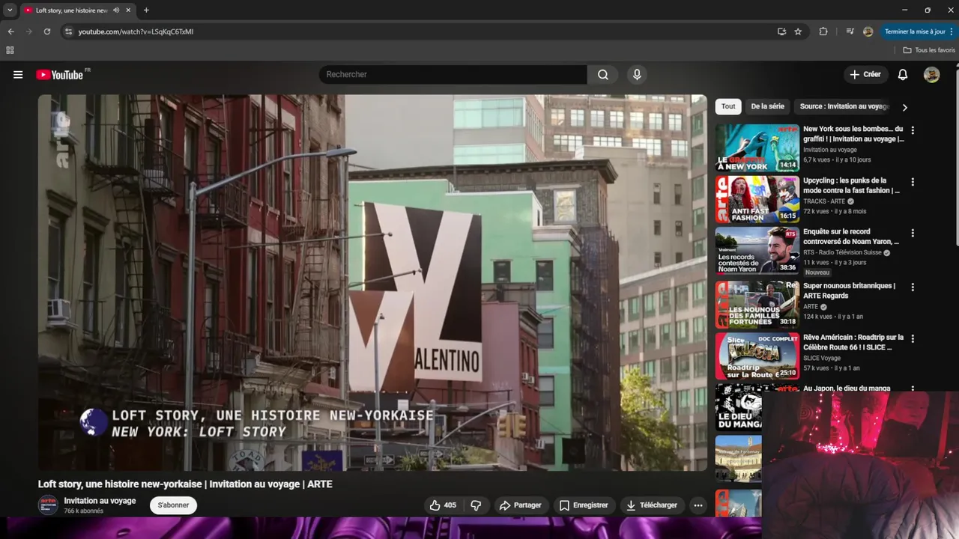The image size is (959, 539).
Task: Open options for New York sous les bombes video
Action: (x=913, y=130)
